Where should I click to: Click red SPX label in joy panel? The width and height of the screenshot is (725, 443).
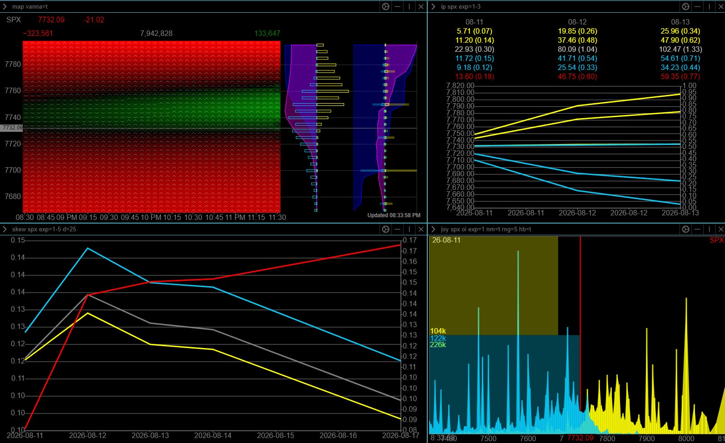(716, 240)
